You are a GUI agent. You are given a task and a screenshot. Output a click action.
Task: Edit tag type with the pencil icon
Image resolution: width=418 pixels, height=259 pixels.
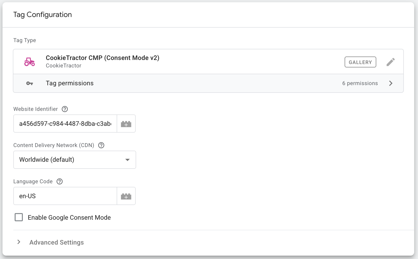391,62
